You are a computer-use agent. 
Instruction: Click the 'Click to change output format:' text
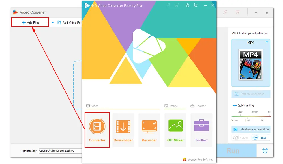[x=250, y=33]
